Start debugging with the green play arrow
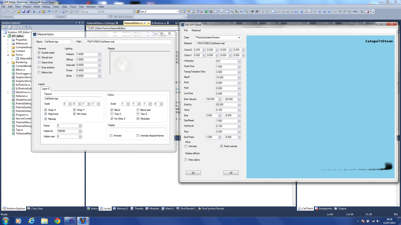Screen dimensions: 401x225 point(77,12)
